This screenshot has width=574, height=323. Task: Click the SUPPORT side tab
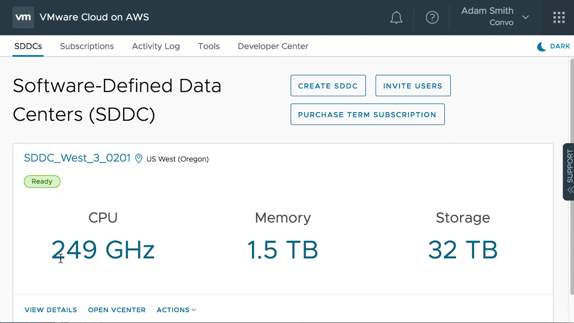569,171
